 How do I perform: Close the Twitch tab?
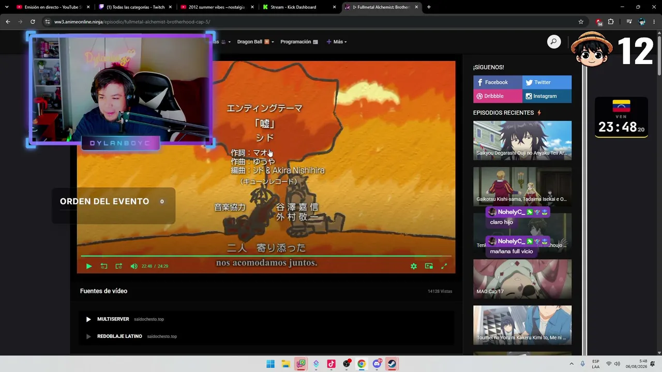pyautogui.click(x=170, y=7)
